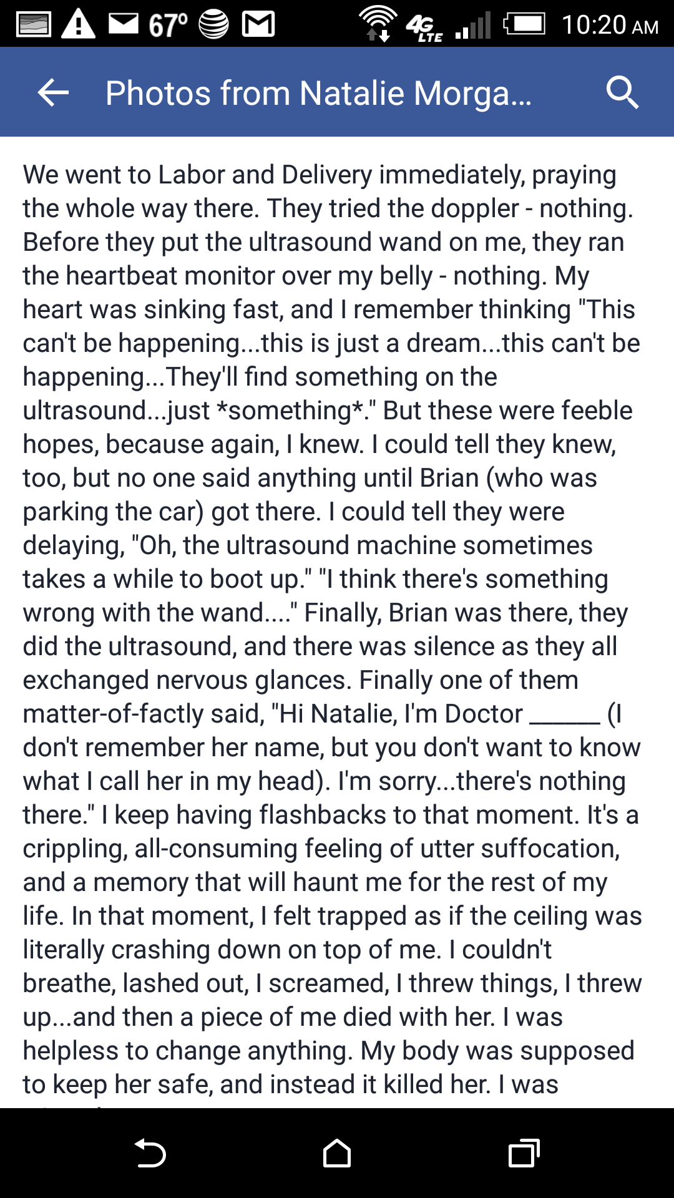Tap the line 'crippling, all-consuming feeling'
Viewport: 674px width, 1198px height.
[x=321, y=849]
